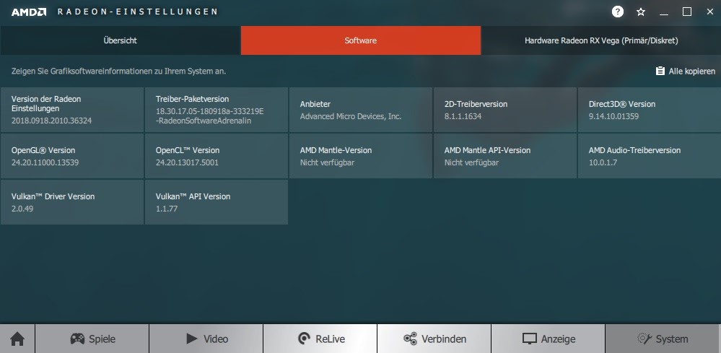Click the play triangle icon in Video
The width and height of the screenshot is (721, 353).
192,339
